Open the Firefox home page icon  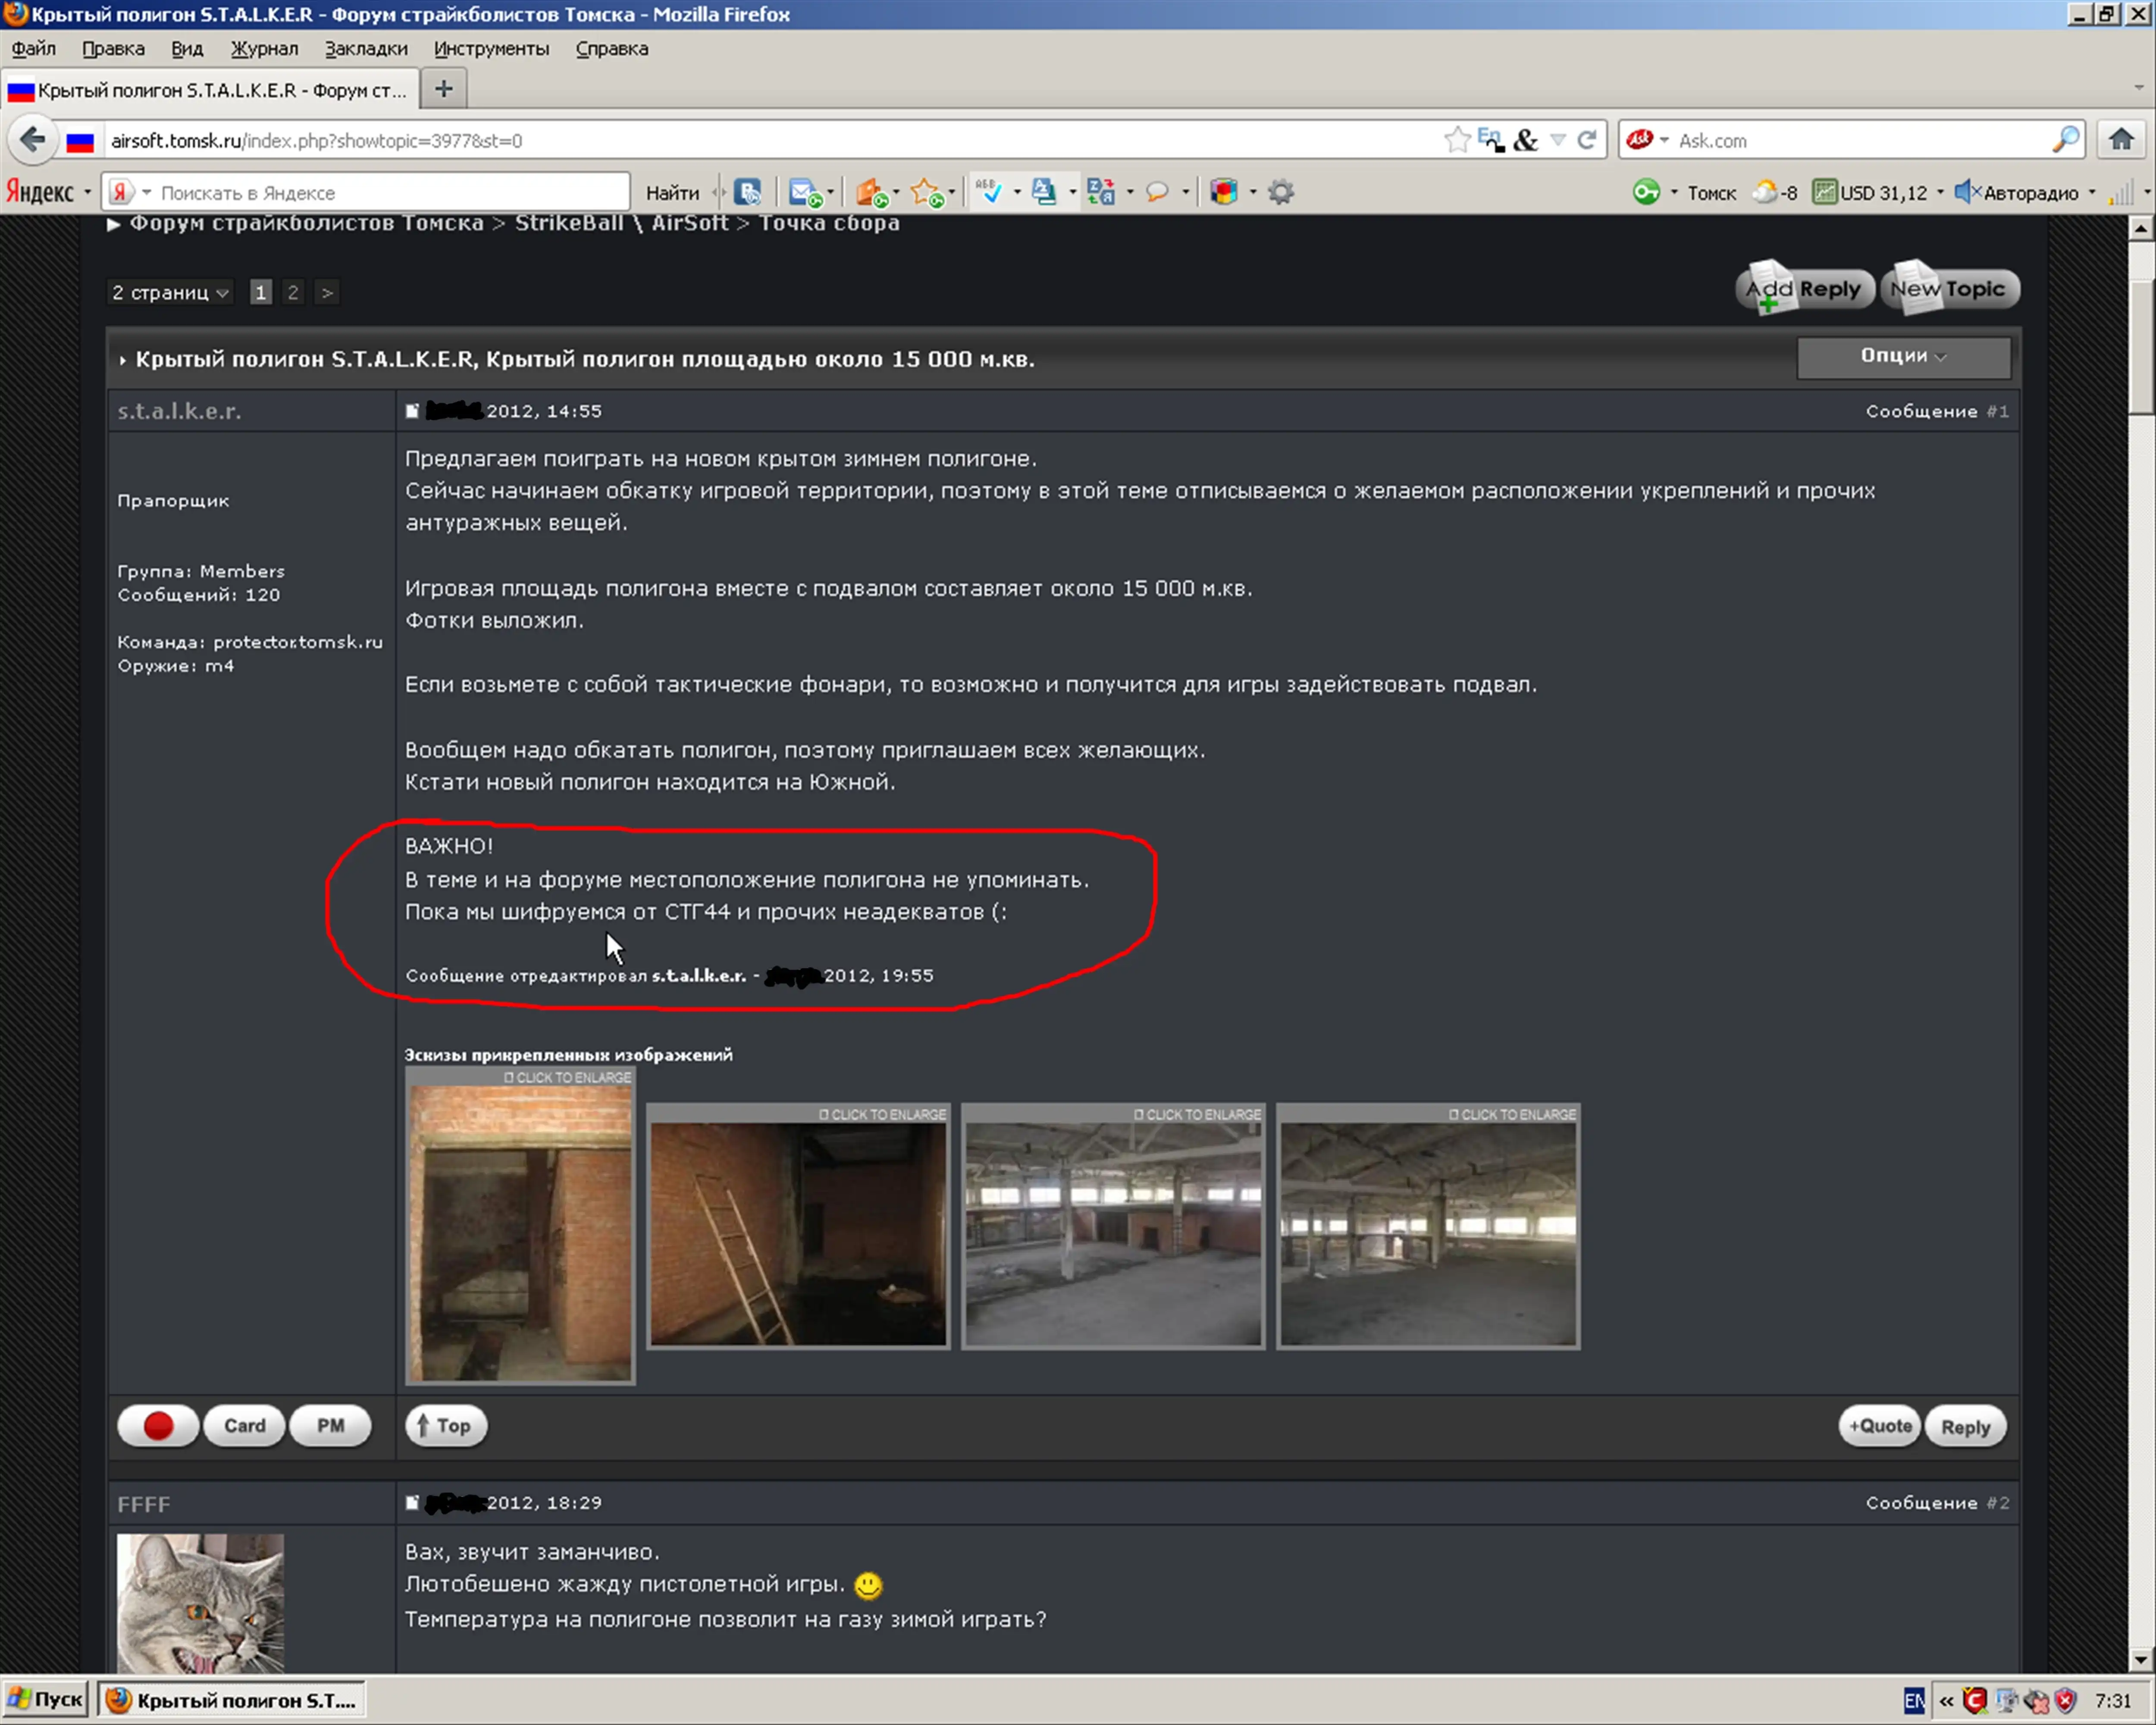click(2121, 139)
